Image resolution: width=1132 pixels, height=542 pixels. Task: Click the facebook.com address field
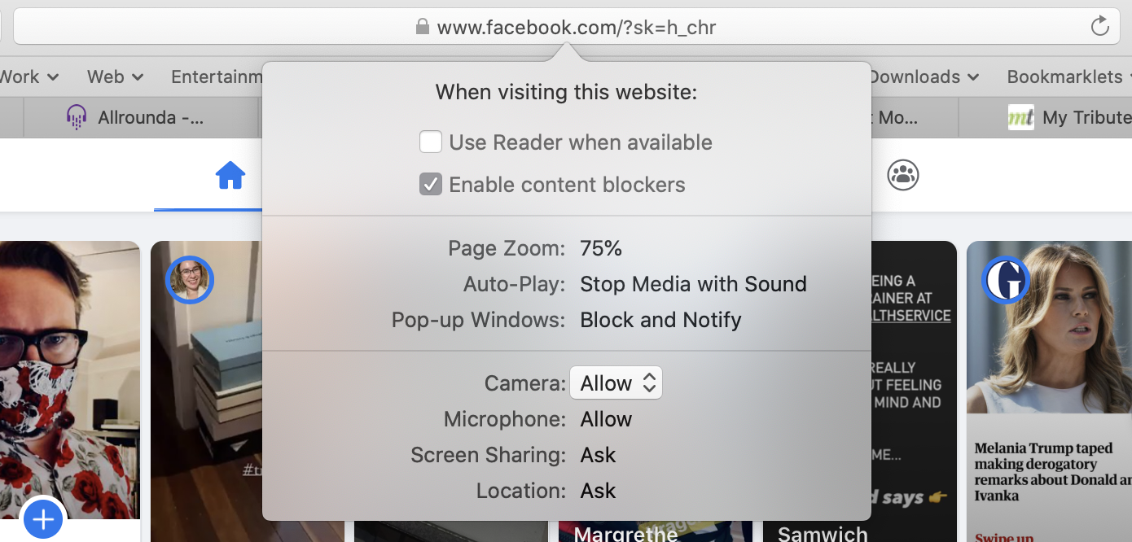click(566, 27)
